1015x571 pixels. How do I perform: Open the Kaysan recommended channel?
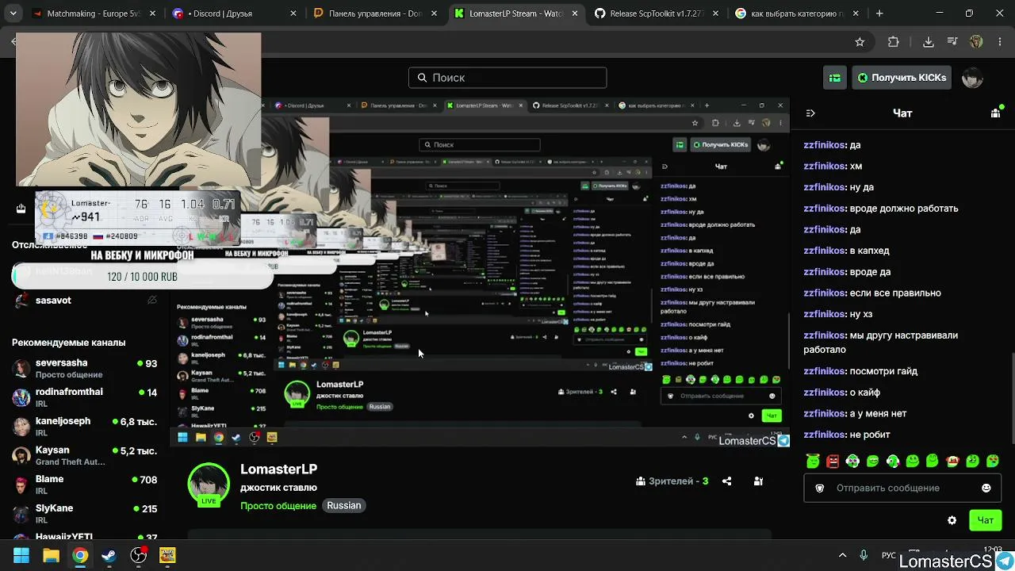[85, 456]
